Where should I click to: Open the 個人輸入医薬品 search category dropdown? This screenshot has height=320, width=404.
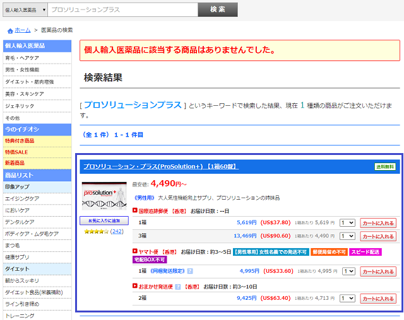(x=25, y=10)
